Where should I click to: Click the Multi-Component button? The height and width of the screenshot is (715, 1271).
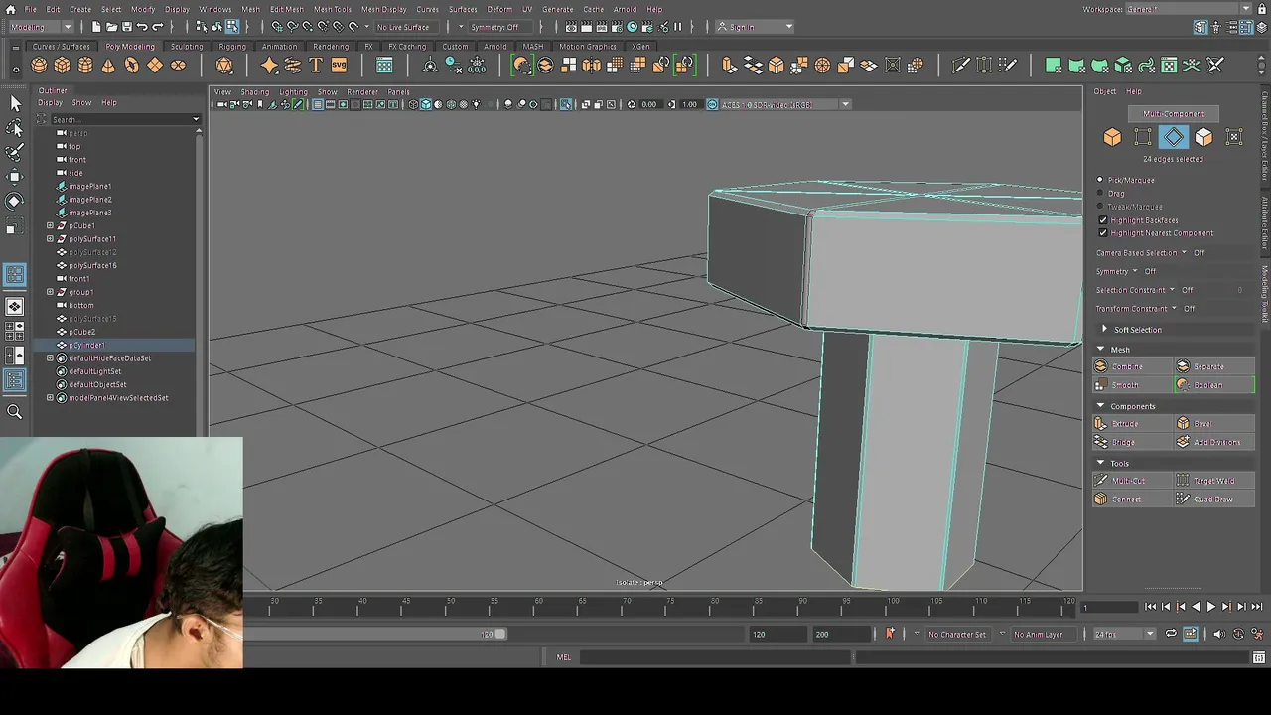coord(1174,114)
